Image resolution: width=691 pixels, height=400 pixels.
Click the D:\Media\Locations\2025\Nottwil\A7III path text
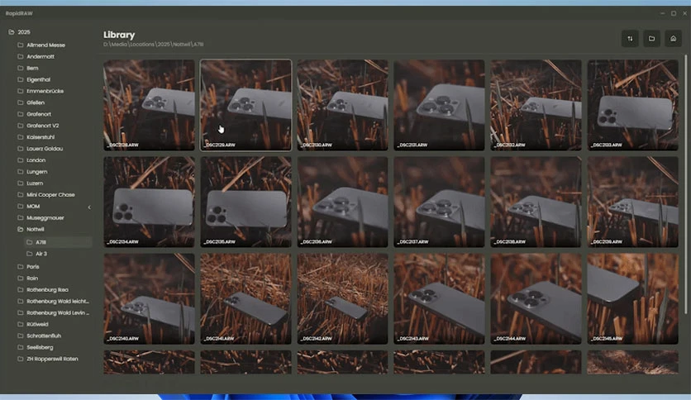point(154,45)
